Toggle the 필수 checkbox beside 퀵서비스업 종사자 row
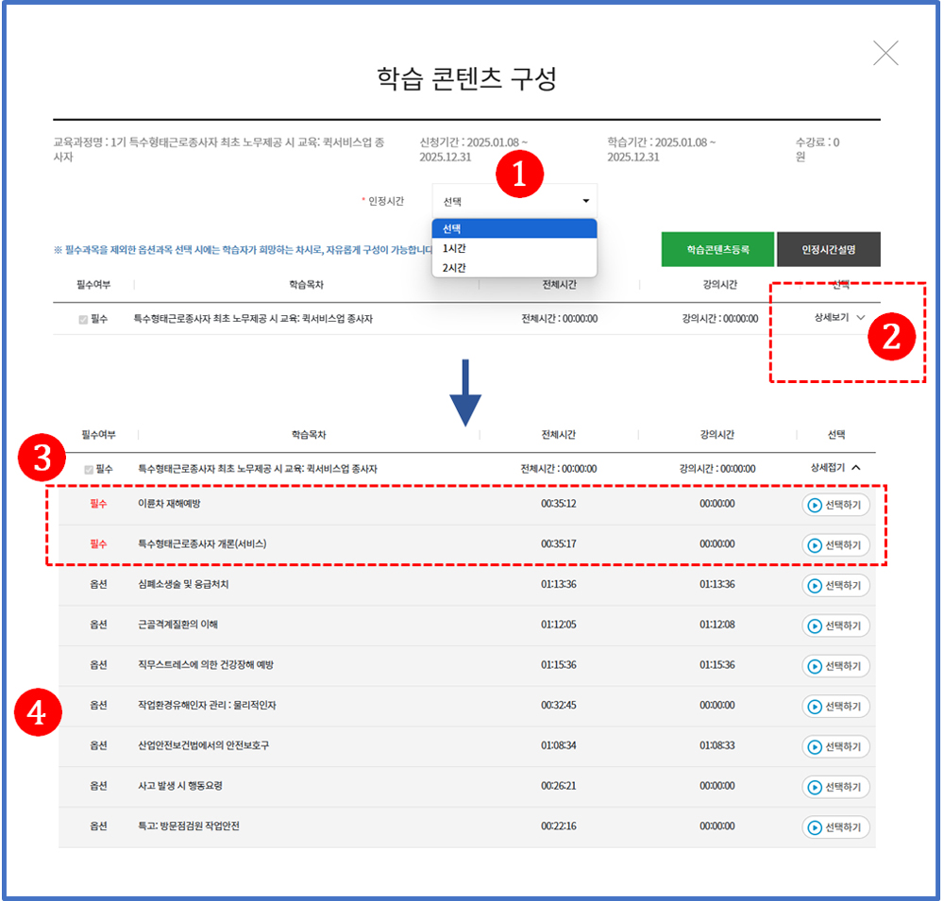The width and height of the screenshot is (944, 901). 89,467
